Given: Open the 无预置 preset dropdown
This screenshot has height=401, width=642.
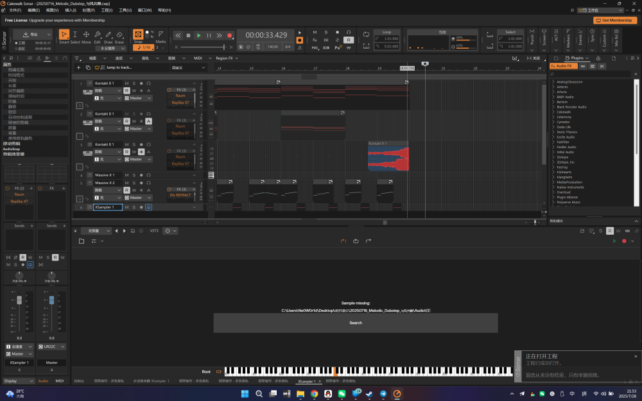Looking at the screenshot, I should pyautogui.click(x=96, y=231).
